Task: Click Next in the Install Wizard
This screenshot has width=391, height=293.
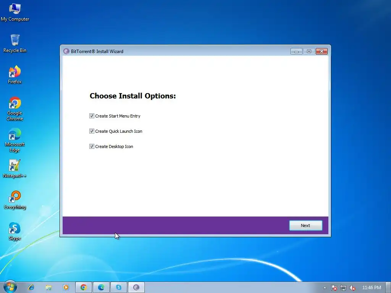Action: (x=305, y=225)
